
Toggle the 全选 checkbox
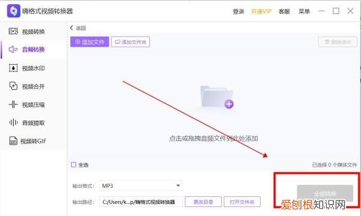pyautogui.click(x=73, y=164)
